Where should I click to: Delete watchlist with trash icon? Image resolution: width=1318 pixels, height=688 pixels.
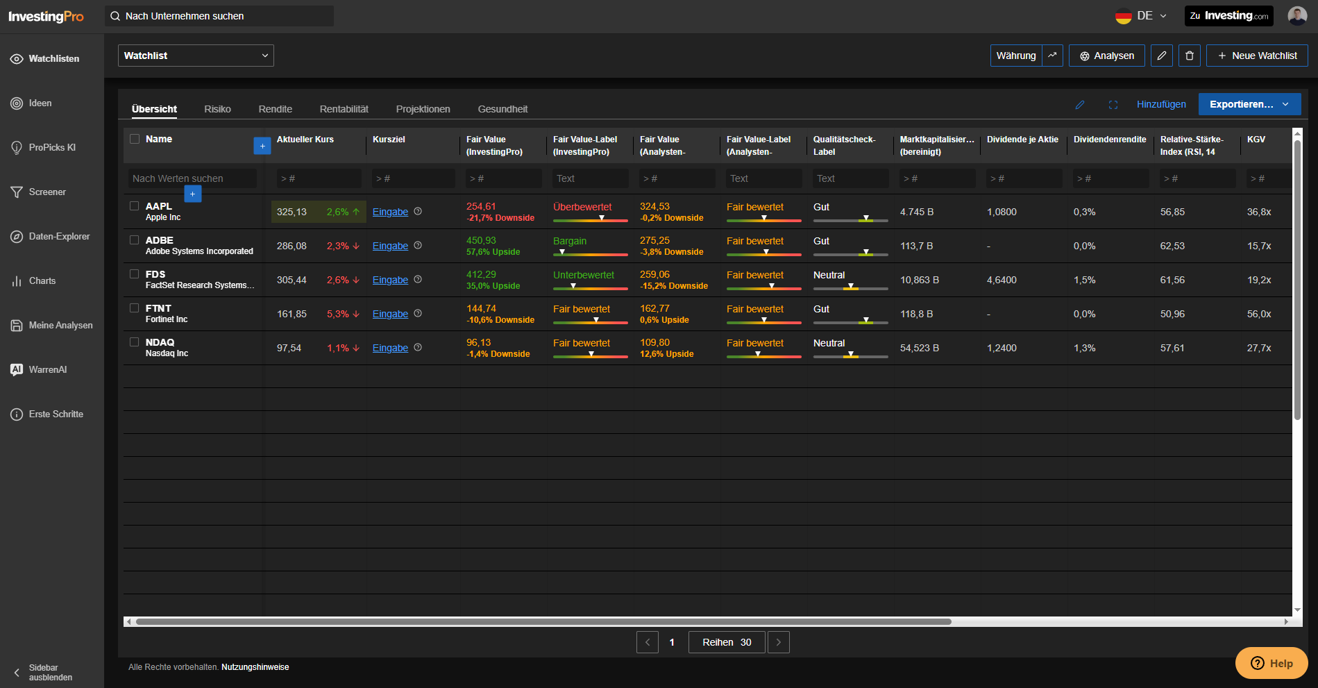click(x=1190, y=56)
